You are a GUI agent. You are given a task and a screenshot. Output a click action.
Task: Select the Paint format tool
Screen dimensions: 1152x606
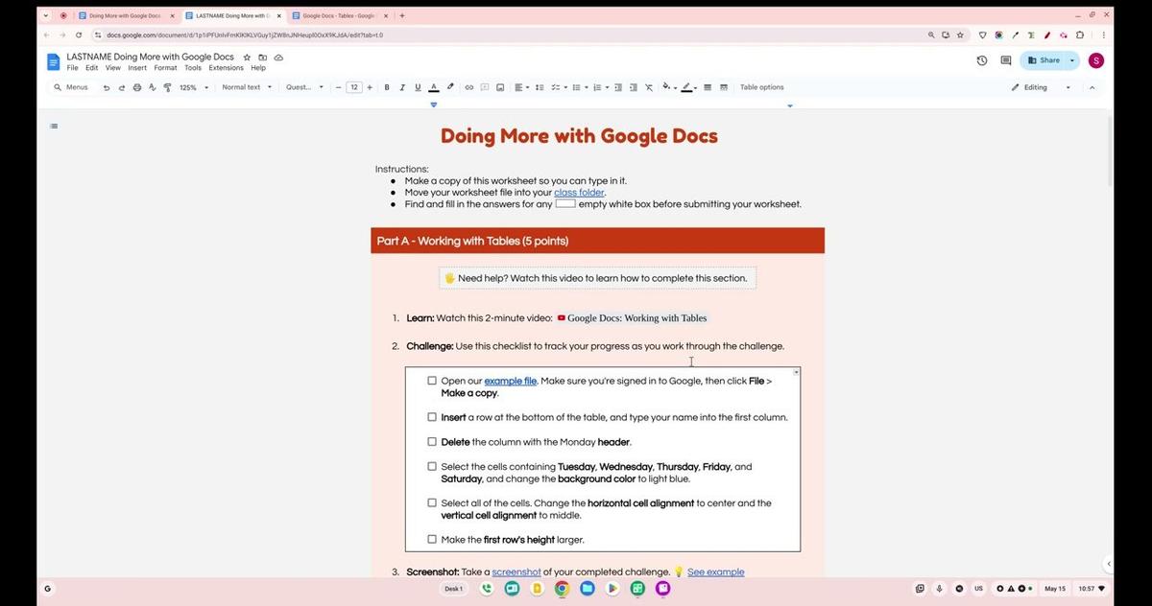tap(167, 87)
